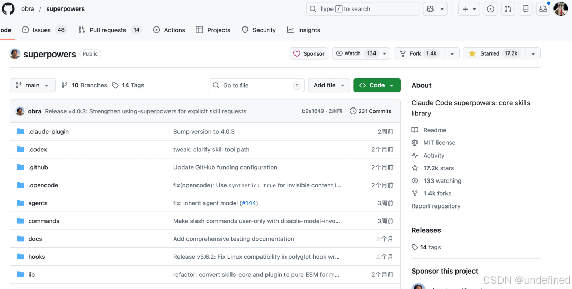The image size is (572, 289).
Task: Expand the Copilot dropdown arrow
Action: click(x=442, y=9)
